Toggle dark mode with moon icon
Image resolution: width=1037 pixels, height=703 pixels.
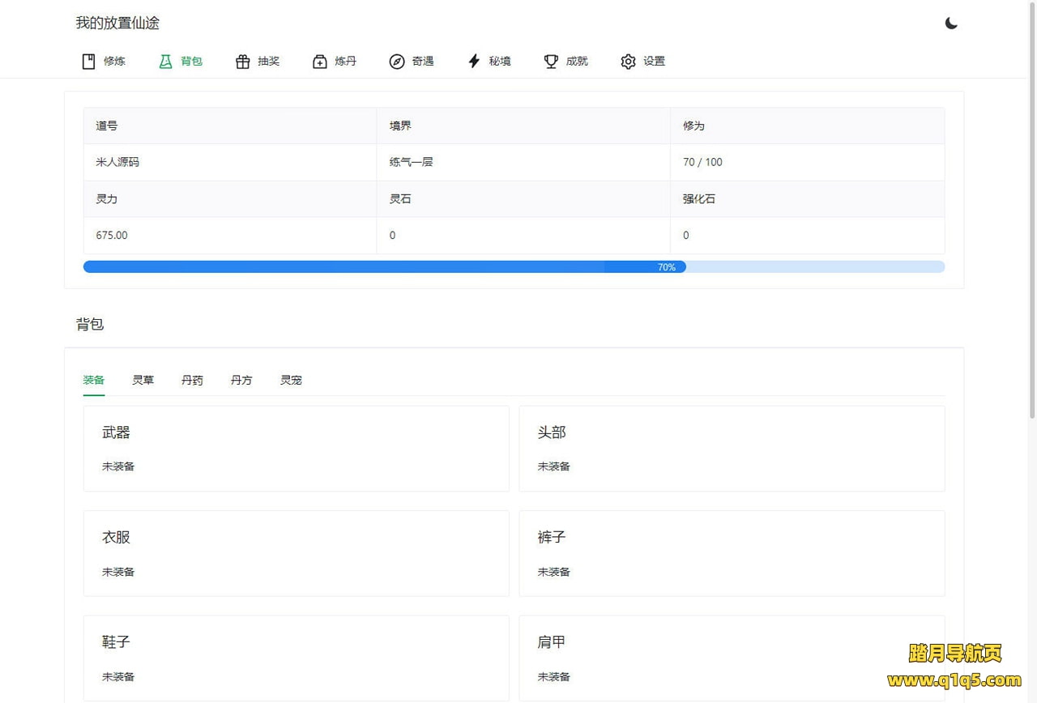tap(951, 23)
